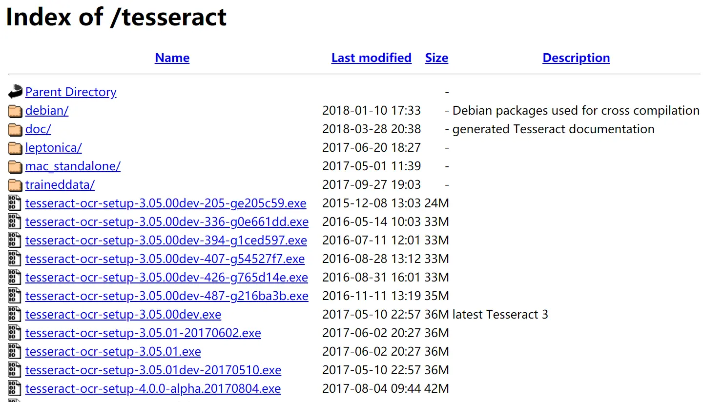Screen dimensions: 724x402
Task: Click binary file icon for 4.0.0-alpha.20170804.exe
Action: pyautogui.click(x=15, y=388)
